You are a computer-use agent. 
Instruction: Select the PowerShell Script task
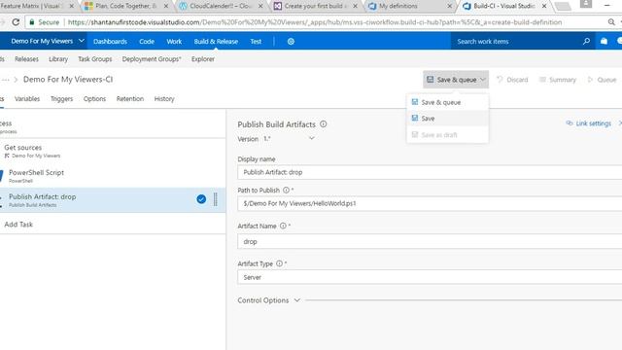113,176
